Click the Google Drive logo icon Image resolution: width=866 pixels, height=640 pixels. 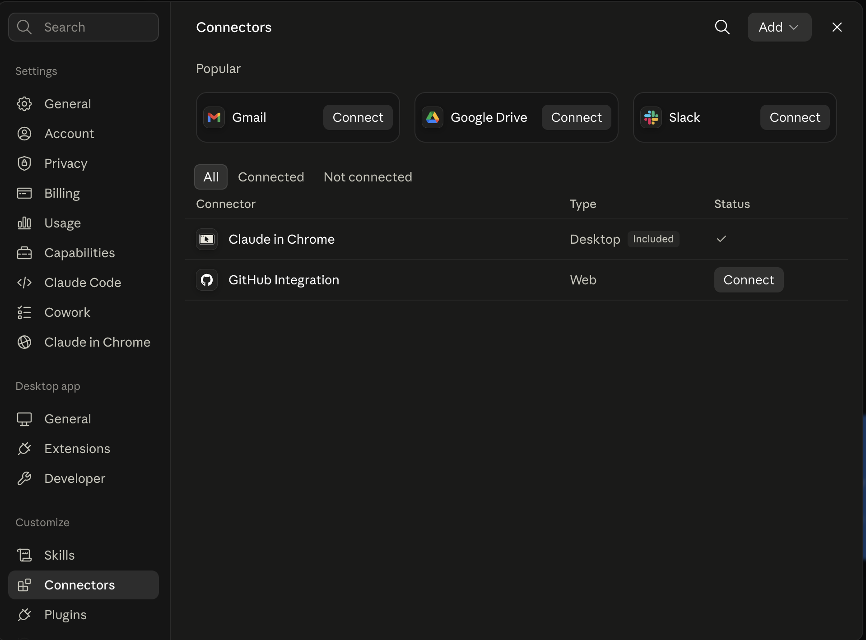coord(433,117)
